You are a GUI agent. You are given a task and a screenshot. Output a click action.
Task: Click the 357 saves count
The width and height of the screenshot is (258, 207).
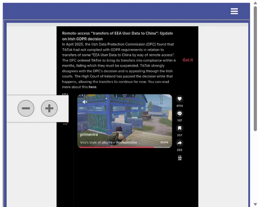click(x=180, y=135)
